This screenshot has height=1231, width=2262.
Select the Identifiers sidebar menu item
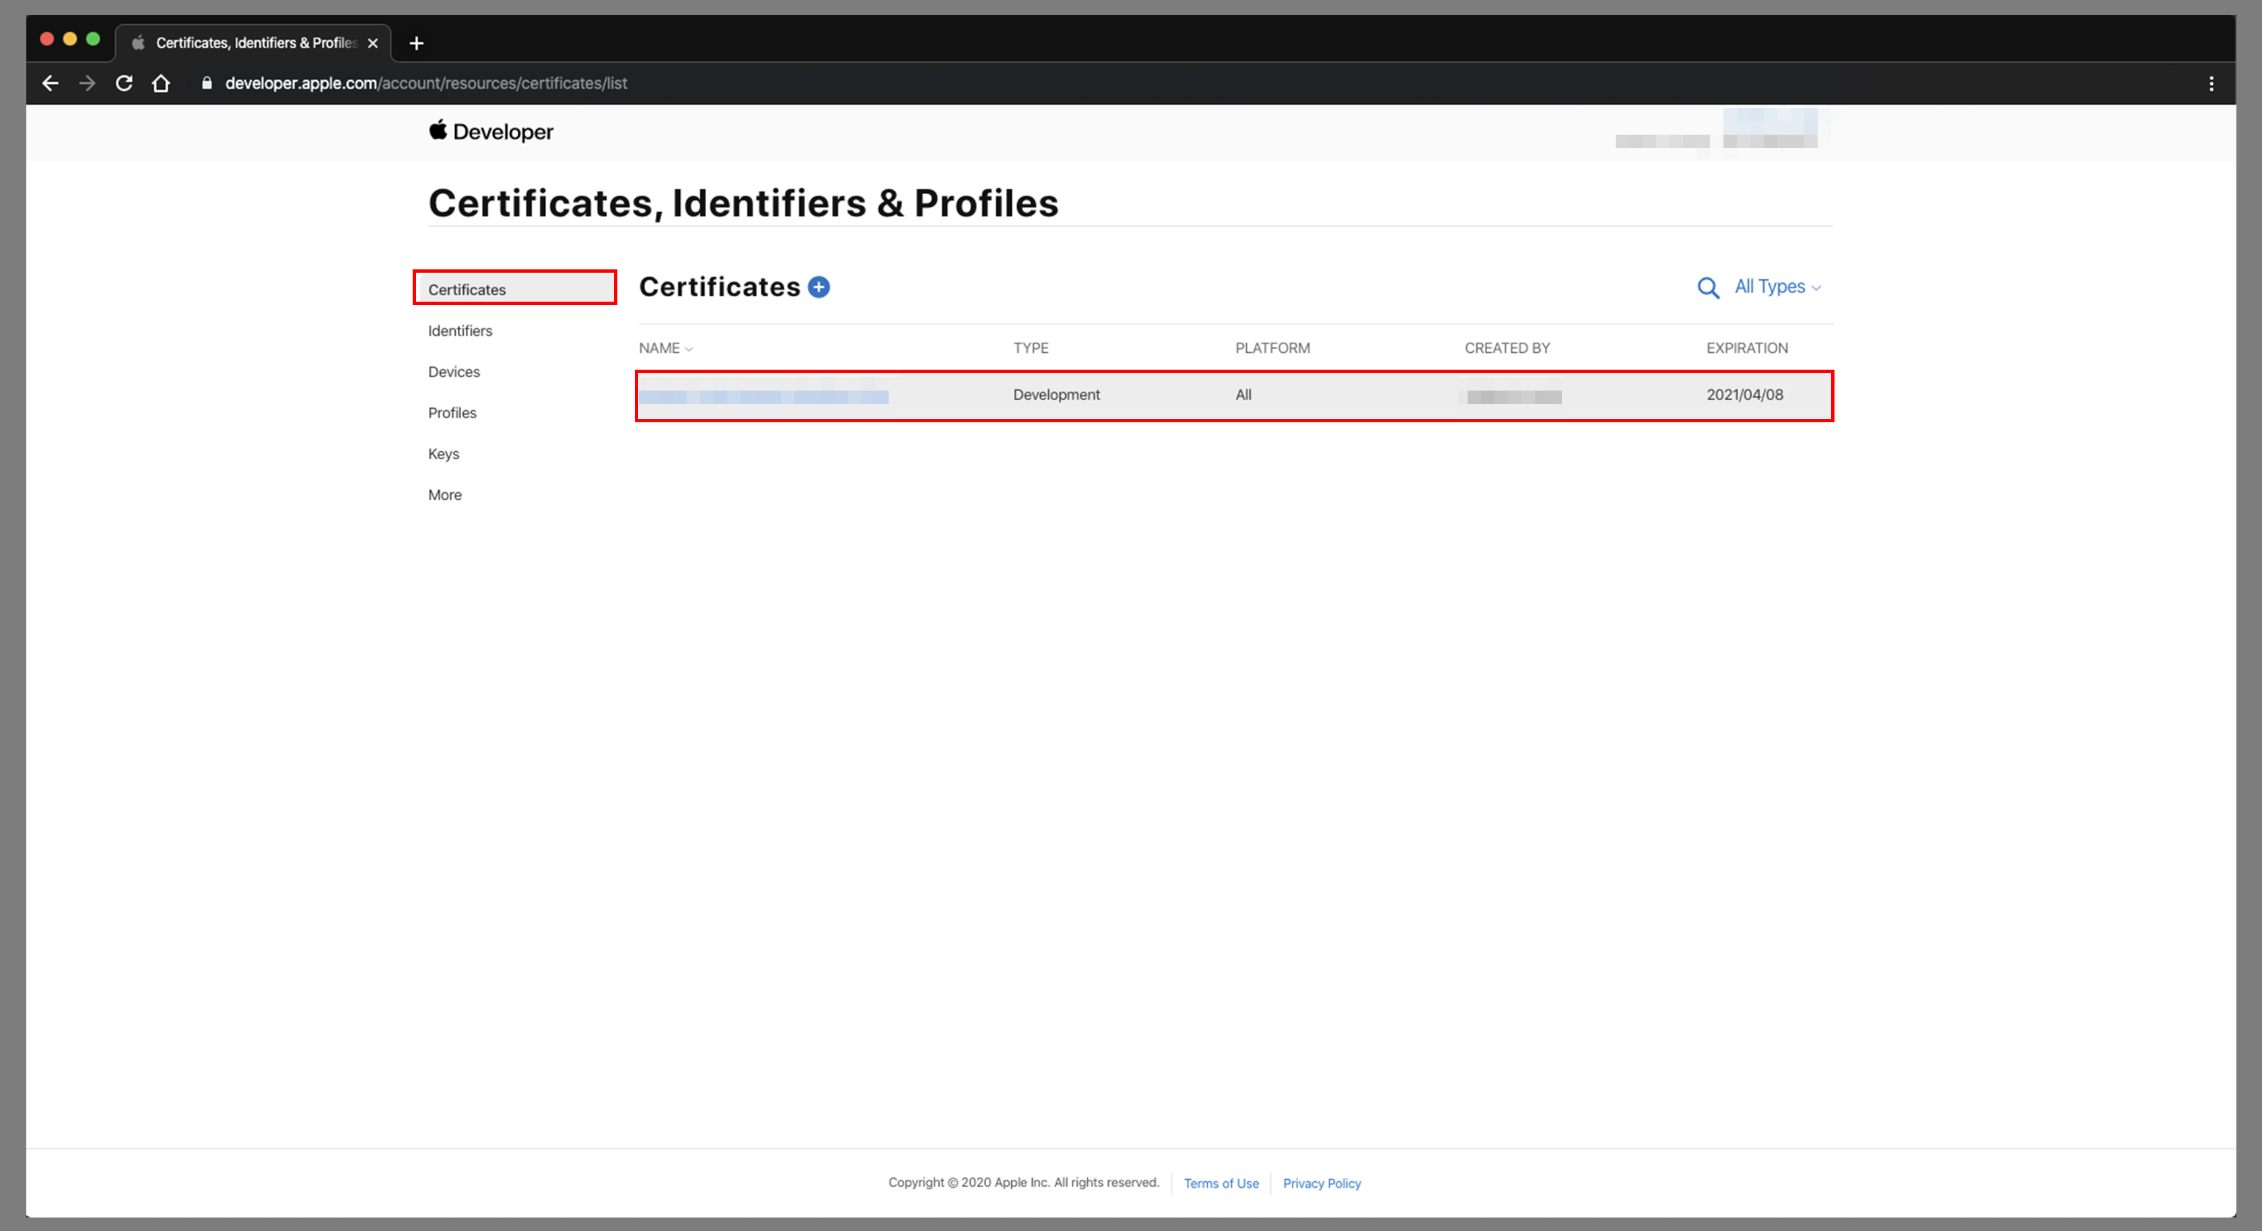459,331
